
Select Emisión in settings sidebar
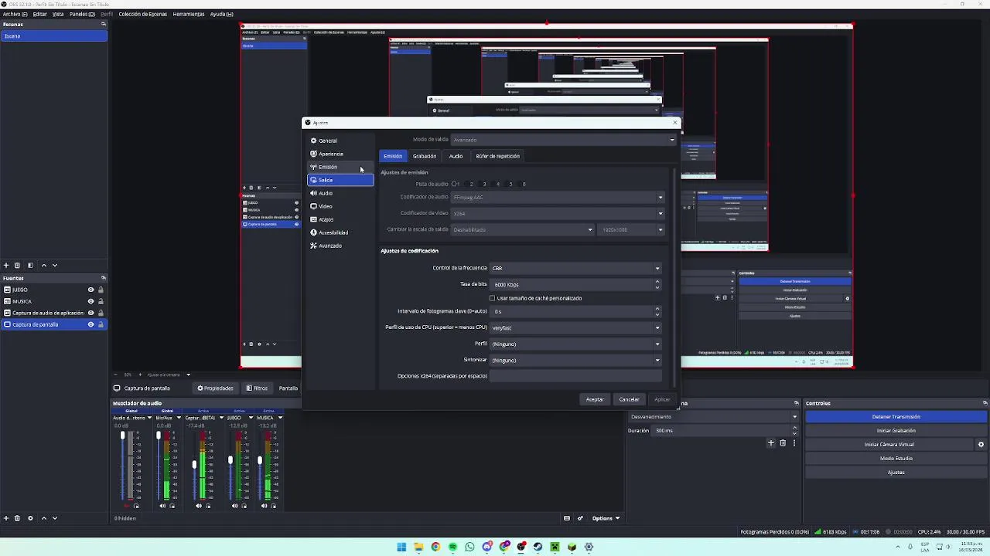(341, 167)
